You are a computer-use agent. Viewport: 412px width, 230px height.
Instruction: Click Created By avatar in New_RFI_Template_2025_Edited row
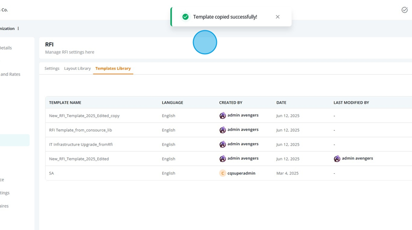click(x=222, y=159)
